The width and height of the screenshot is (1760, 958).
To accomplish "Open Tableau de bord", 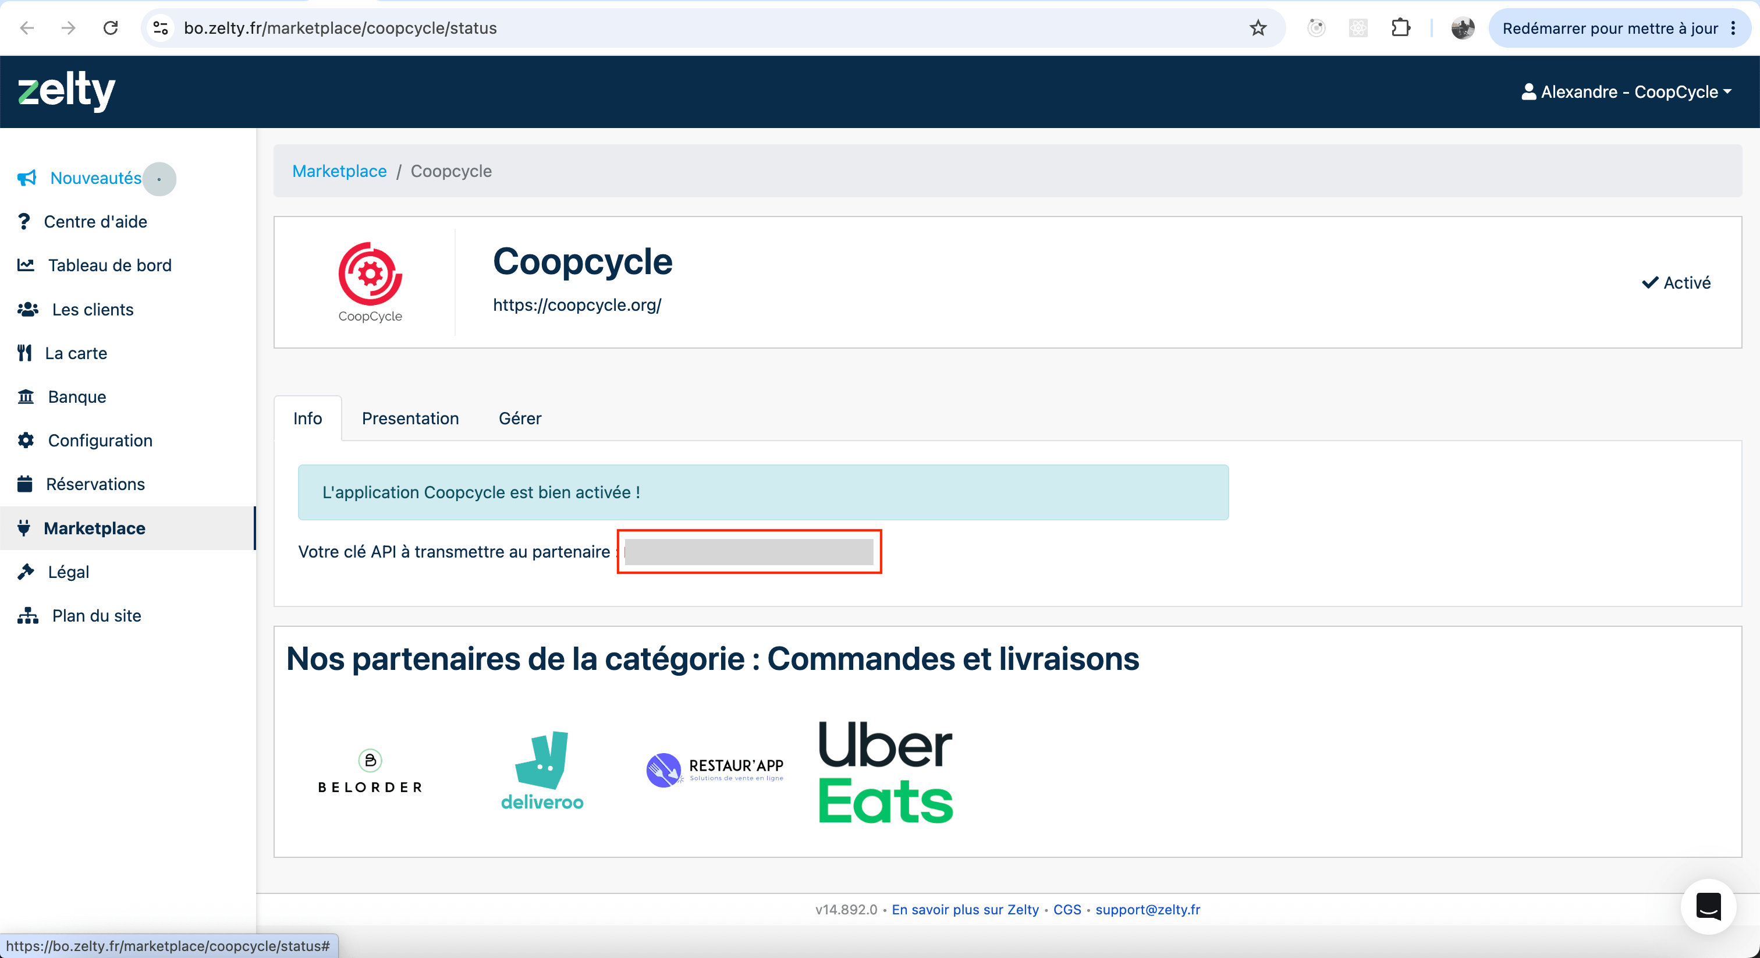I will tap(110, 265).
